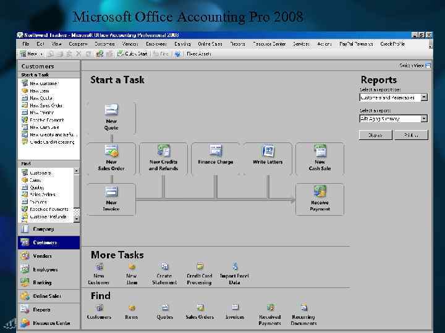
Task: Find Invoices in bottom Find section
Action: (235, 311)
